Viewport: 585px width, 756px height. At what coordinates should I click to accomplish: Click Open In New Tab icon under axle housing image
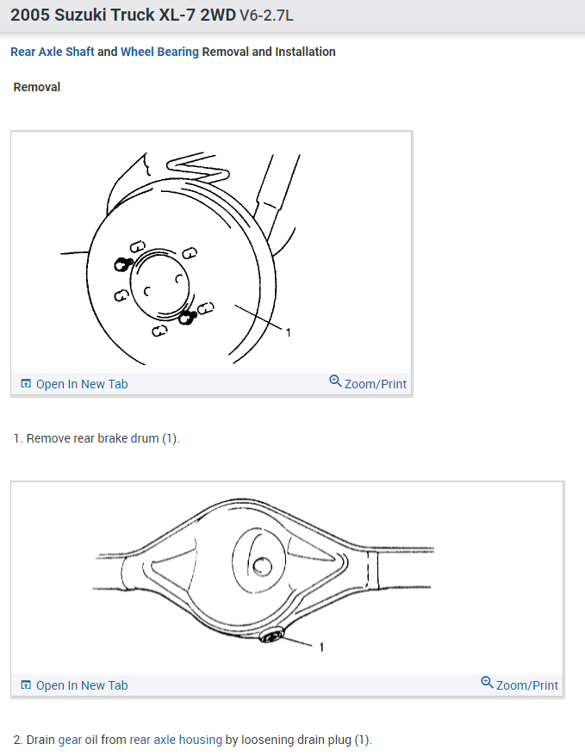tap(26, 685)
